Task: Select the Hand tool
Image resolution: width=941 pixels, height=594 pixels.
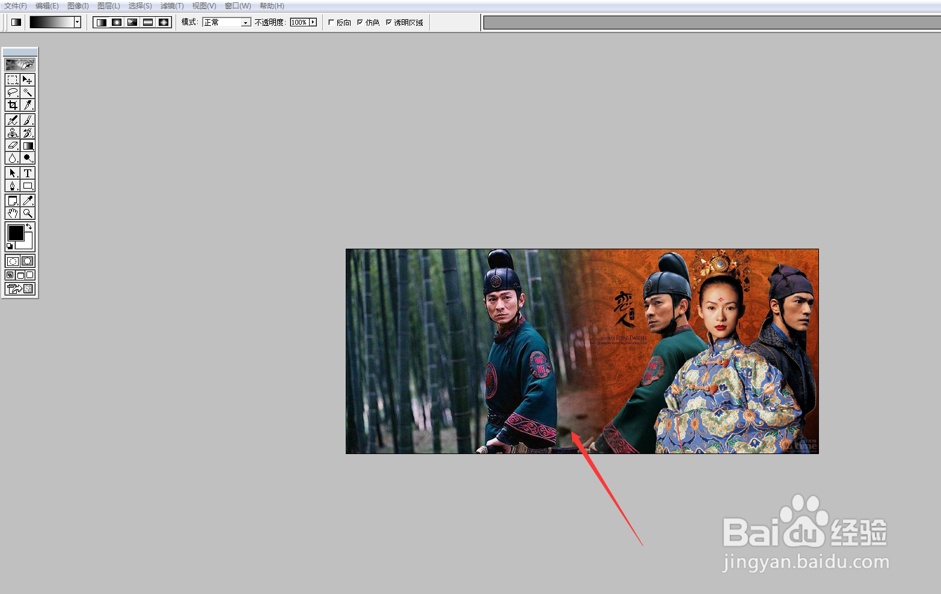Action: [x=13, y=213]
